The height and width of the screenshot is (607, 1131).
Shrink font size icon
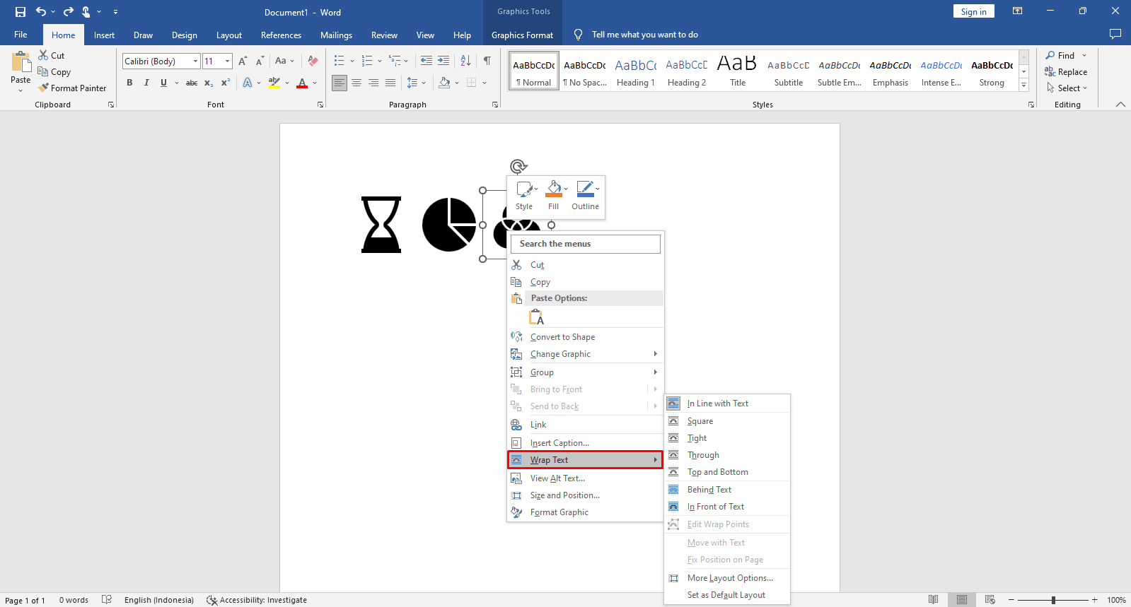click(260, 61)
